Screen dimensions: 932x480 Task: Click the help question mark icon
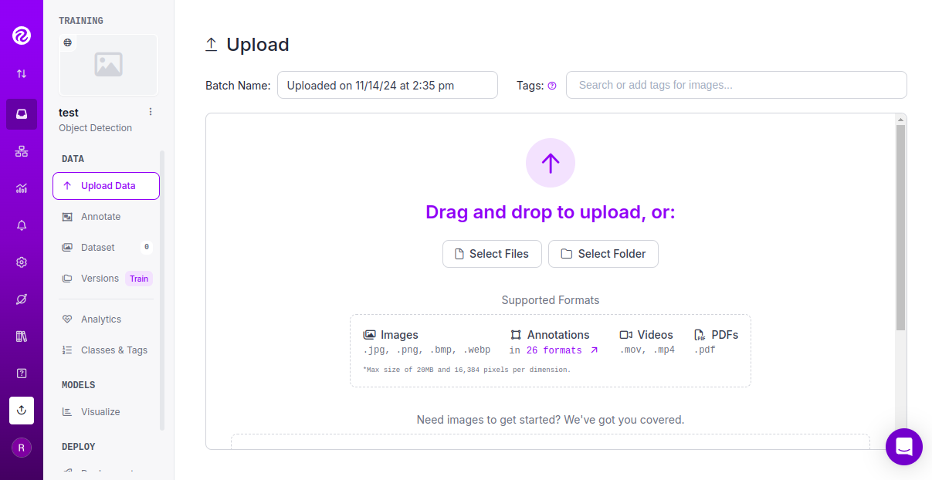pos(22,374)
